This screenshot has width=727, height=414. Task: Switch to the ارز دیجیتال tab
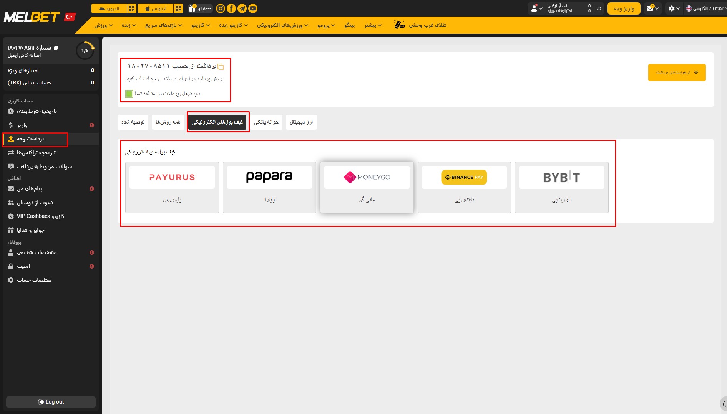click(x=301, y=122)
